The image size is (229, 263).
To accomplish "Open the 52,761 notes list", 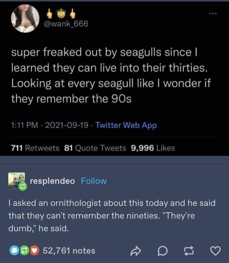I will click(x=69, y=251).
